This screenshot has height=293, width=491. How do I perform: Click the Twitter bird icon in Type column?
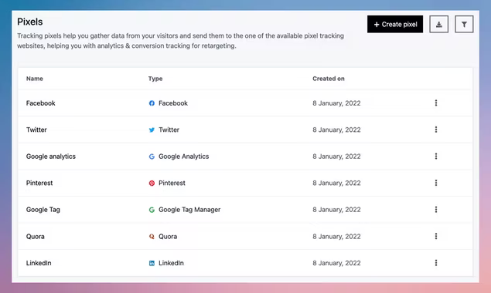point(152,130)
